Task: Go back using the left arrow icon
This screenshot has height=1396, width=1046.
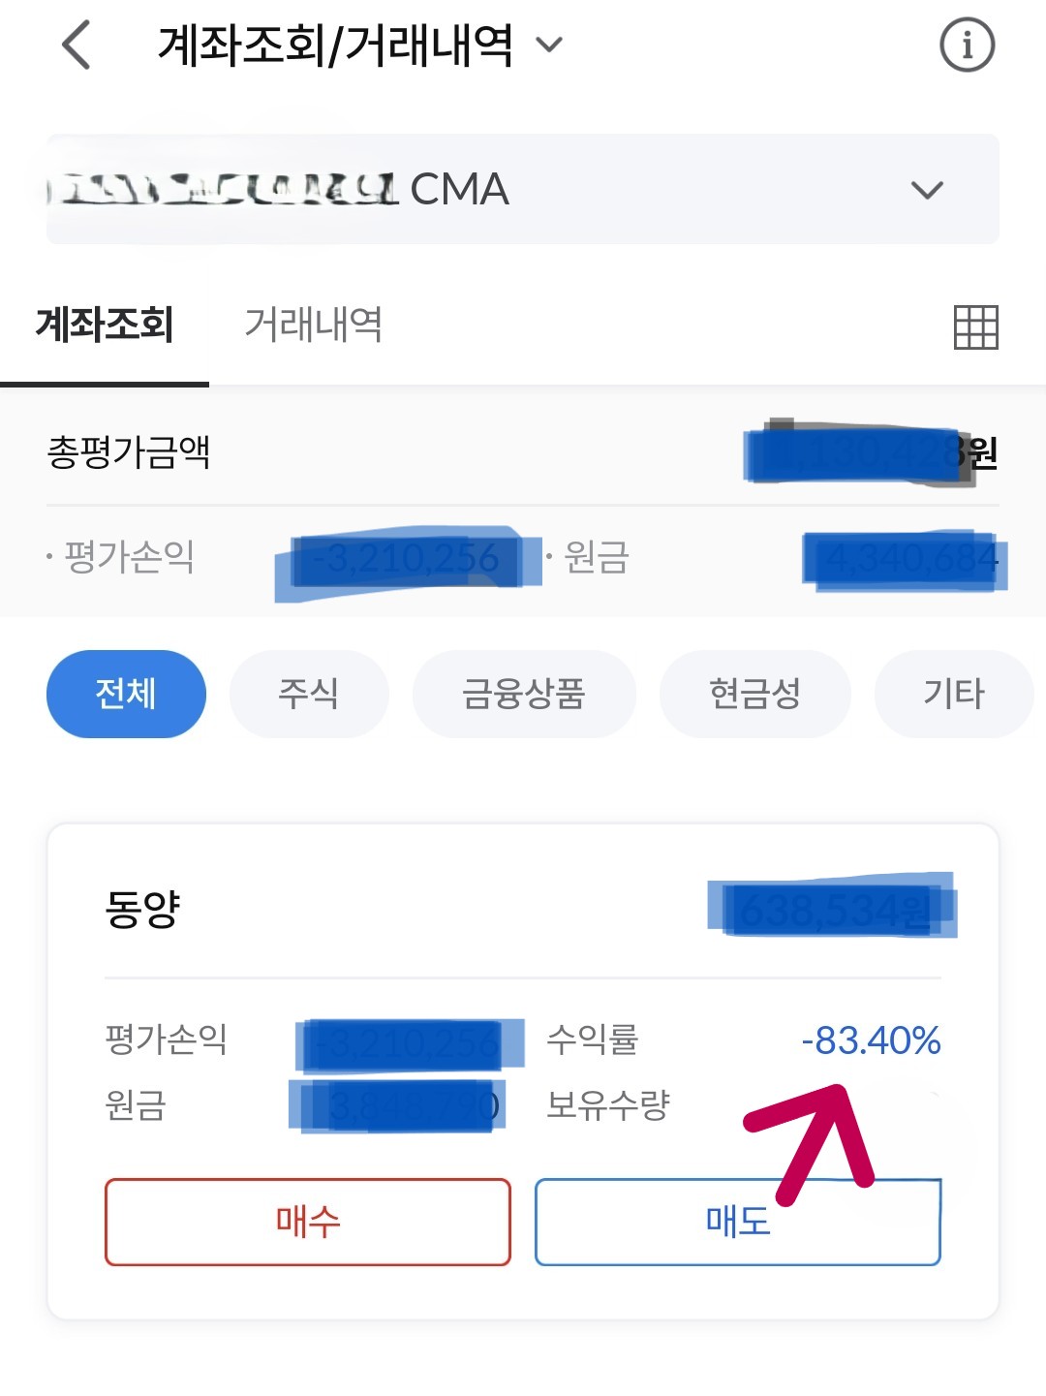Action: pos(76,46)
